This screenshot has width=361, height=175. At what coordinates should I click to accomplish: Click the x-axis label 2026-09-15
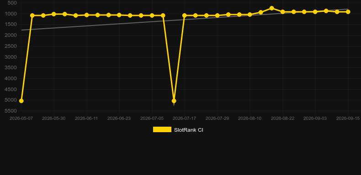click(x=348, y=118)
